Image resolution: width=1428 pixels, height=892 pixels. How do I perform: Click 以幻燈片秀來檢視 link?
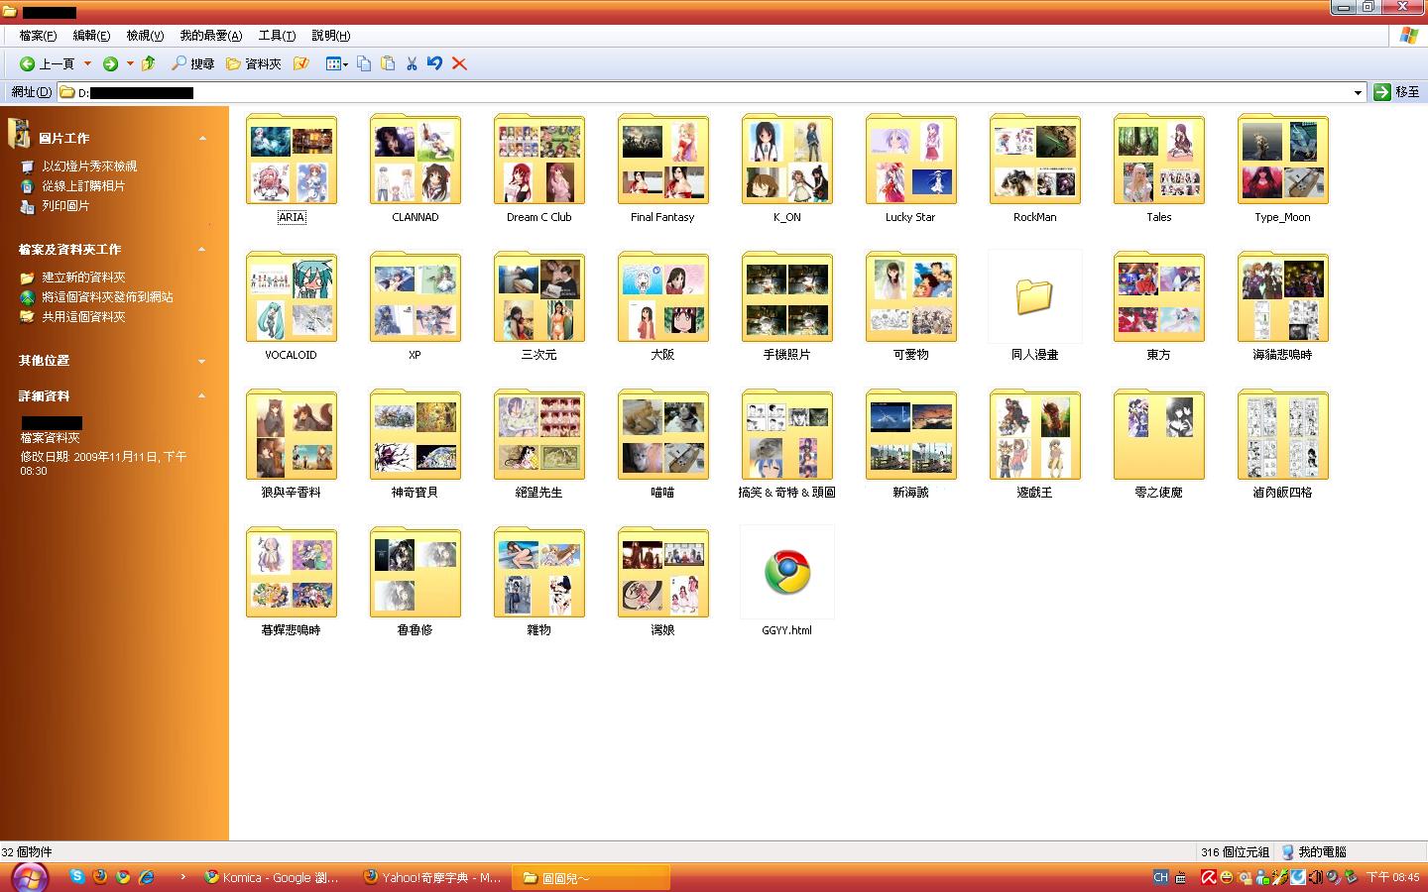[89, 167]
